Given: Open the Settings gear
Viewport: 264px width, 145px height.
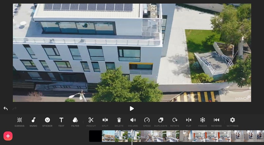Looking at the screenshot, I should point(232,122).
